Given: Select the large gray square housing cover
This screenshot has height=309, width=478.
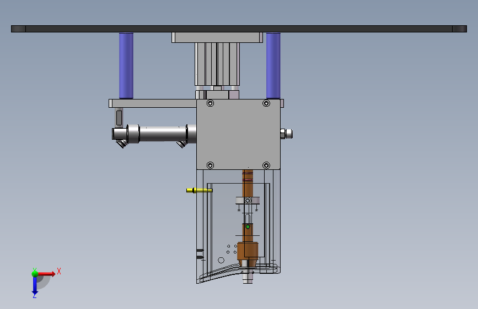Looking at the screenshot, I should [238, 134].
